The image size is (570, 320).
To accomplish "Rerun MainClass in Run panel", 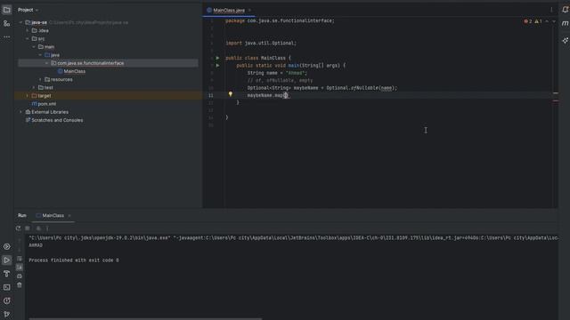I will (x=18, y=228).
